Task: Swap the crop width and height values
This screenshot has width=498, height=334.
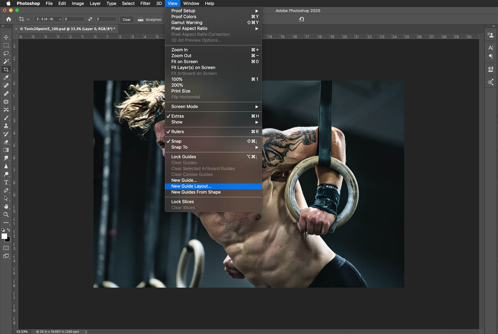Action: coord(90,19)
